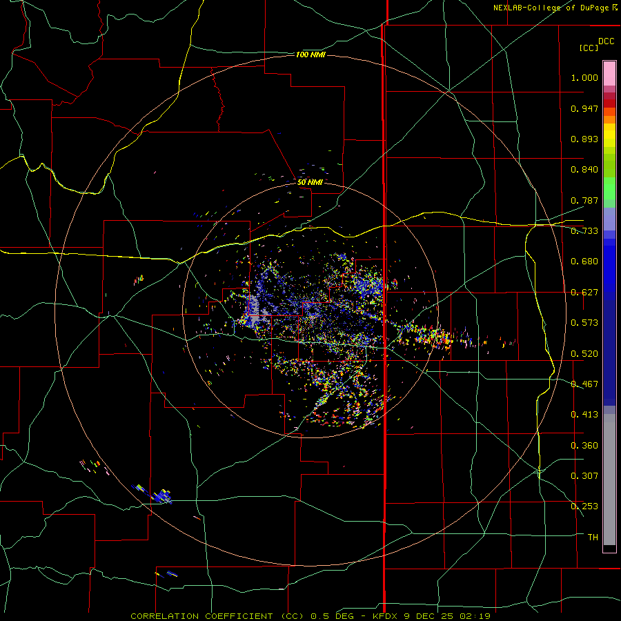Click the 0.787 legend value
This screenshot has width=621, height=621.
click(584, 200)
